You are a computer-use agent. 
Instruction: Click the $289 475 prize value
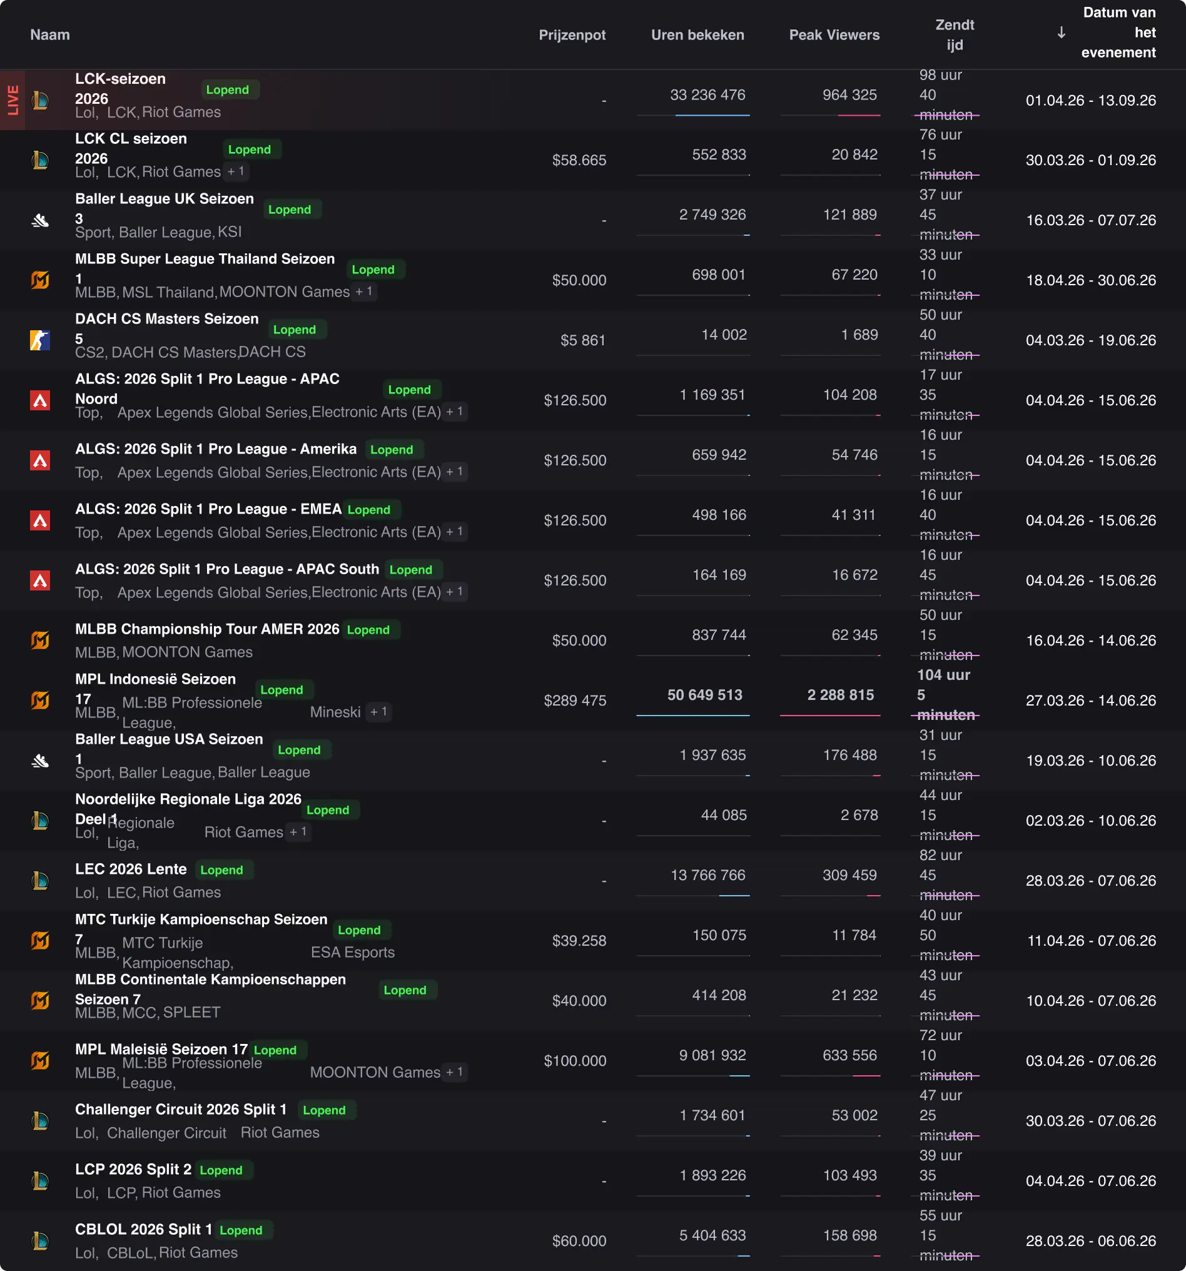(x=575, y=701)
